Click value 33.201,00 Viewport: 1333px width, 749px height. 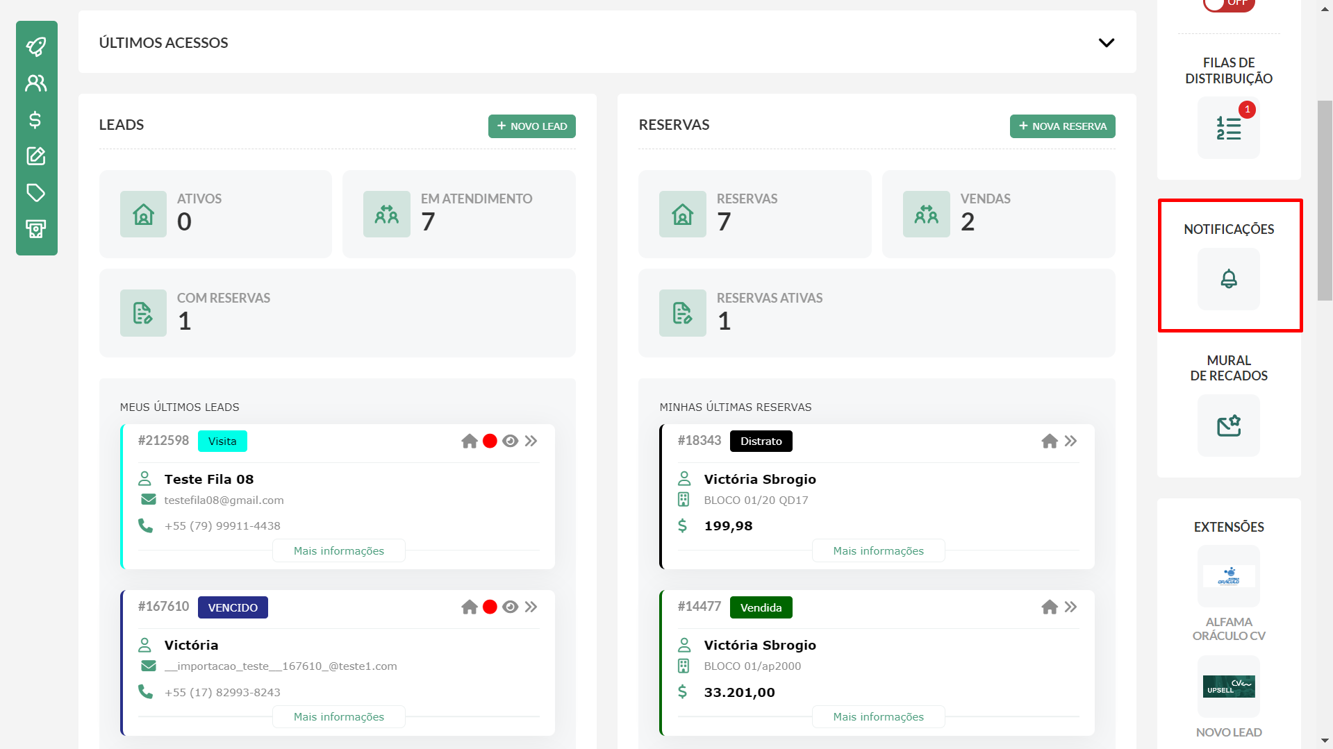point(739,692)
